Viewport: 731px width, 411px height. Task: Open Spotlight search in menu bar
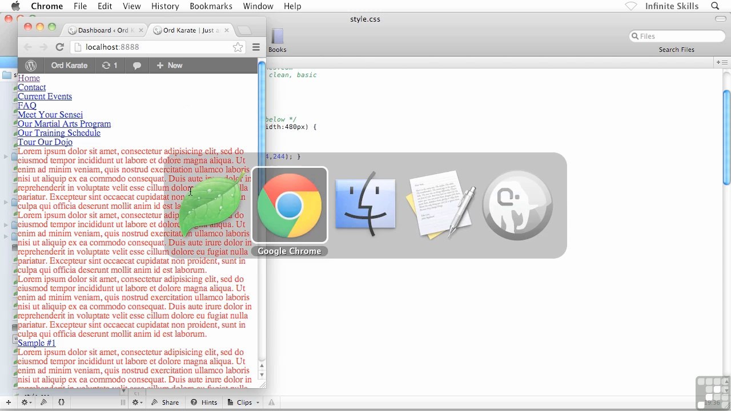click(x=715, y=6)
